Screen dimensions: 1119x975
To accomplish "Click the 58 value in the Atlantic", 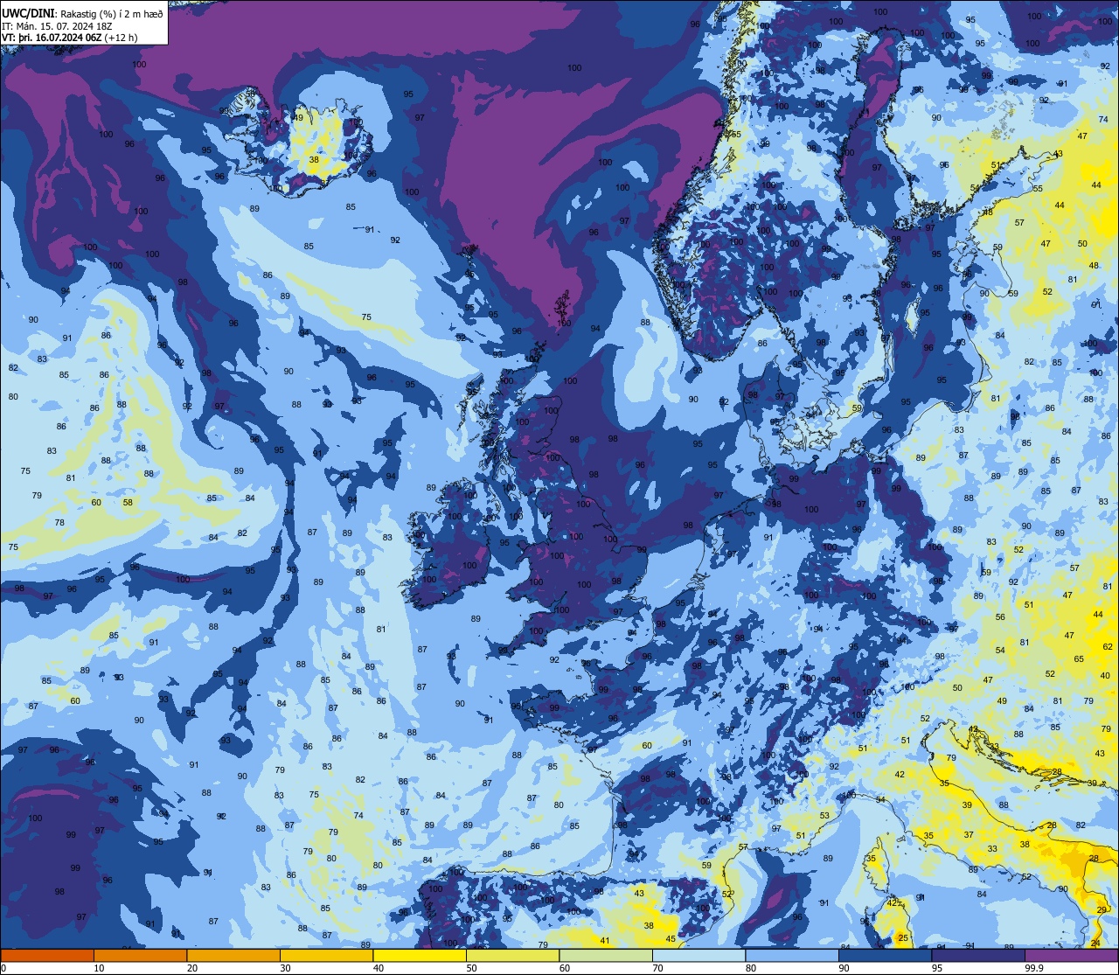I will (128, 503).
